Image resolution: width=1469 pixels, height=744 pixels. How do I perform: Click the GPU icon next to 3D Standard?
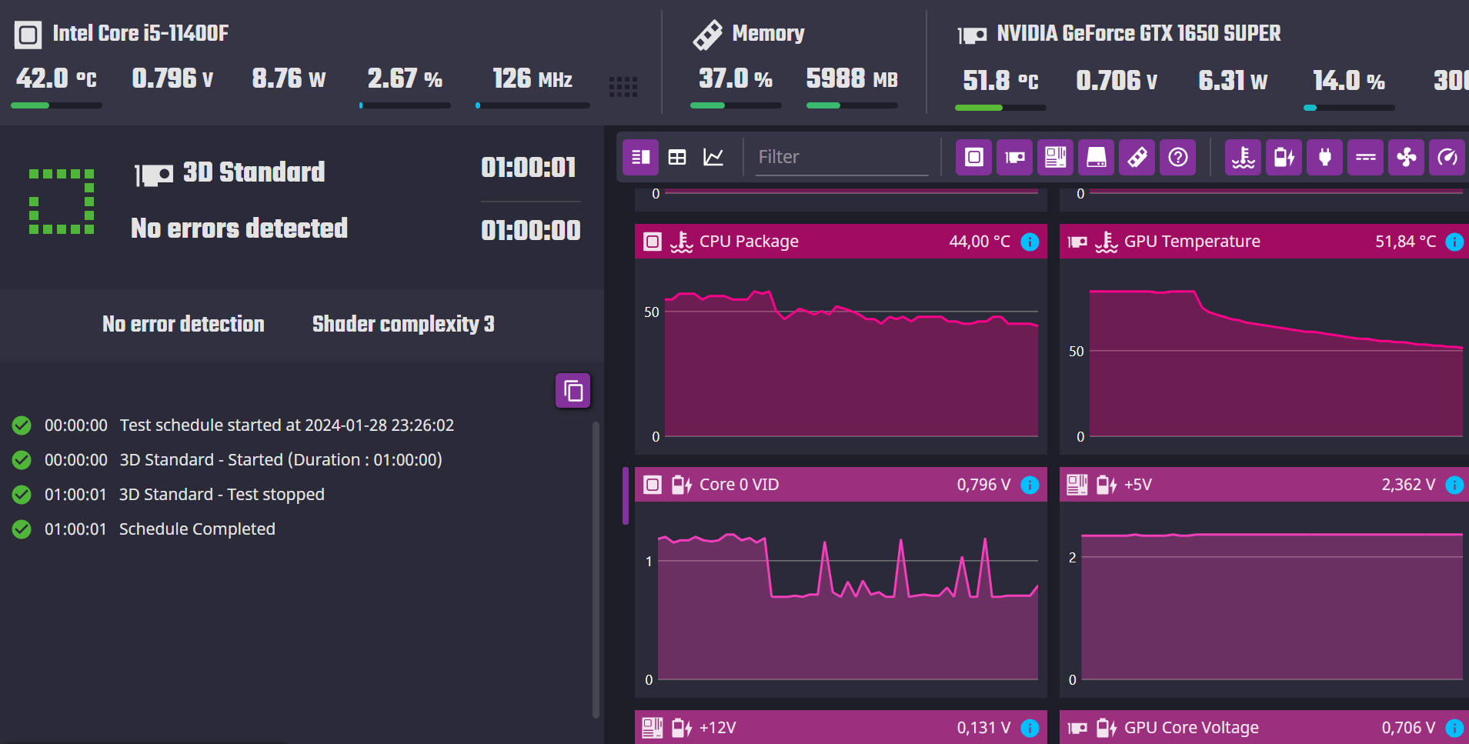coord(154,175)
